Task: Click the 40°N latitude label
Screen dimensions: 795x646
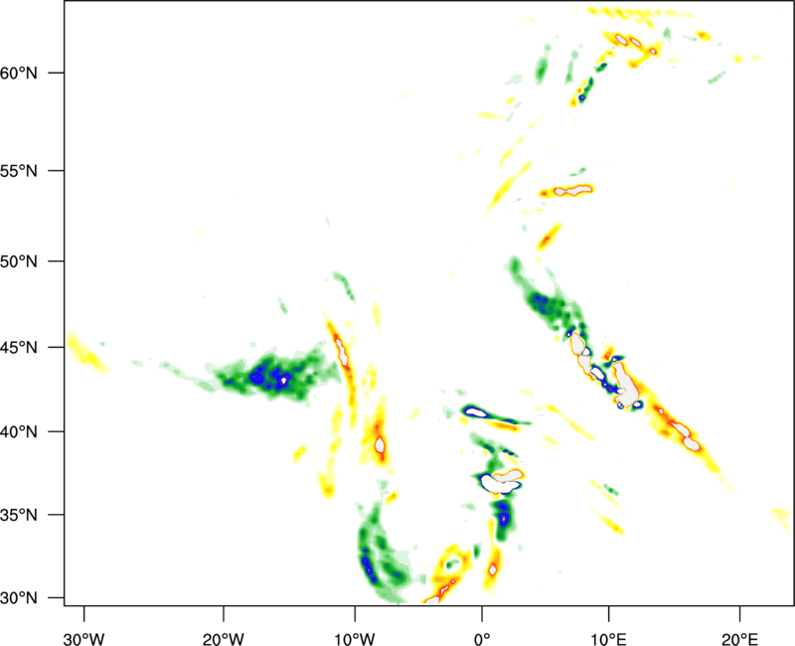Action: [x=19, y=432]
